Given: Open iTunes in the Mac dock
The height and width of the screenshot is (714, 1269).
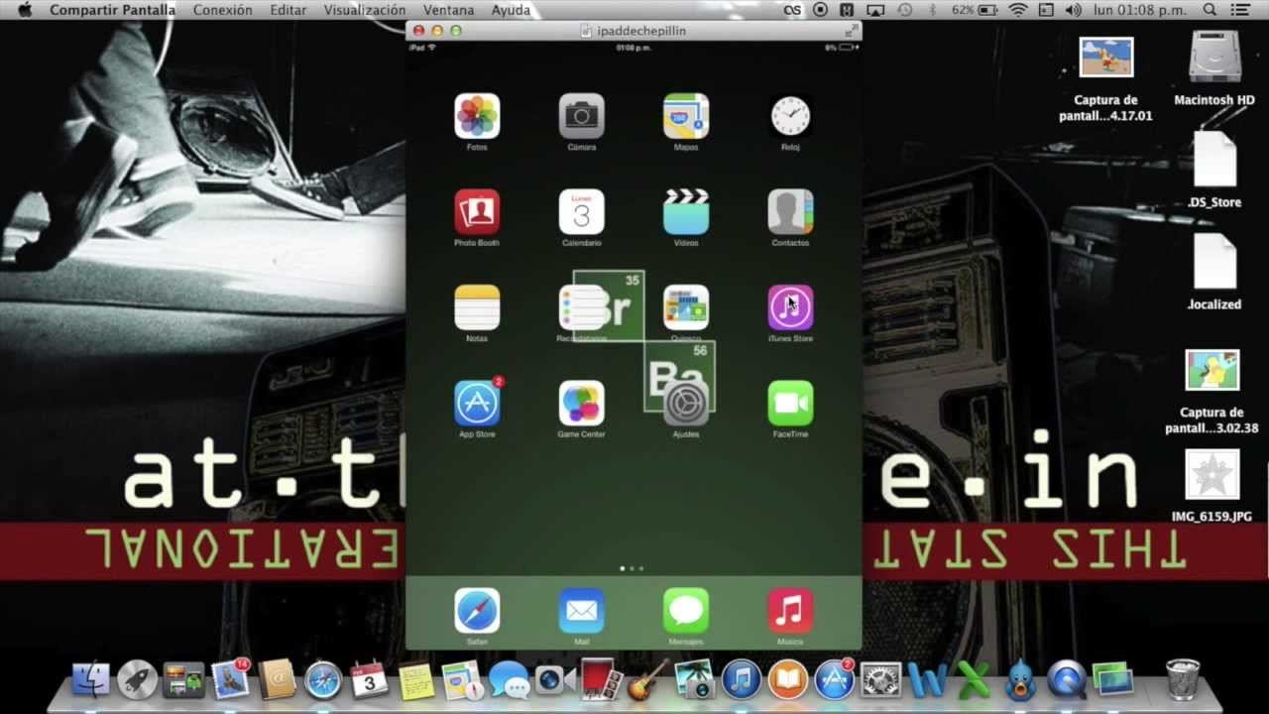Looking at the screenshot, I should (741, 680).
